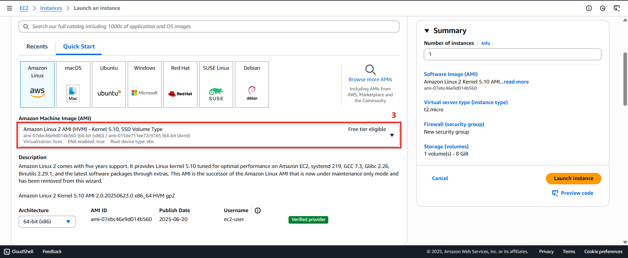Open the hamburger navigation menu
The height and width of the screenshot is (258, 628).
[10, 8]
